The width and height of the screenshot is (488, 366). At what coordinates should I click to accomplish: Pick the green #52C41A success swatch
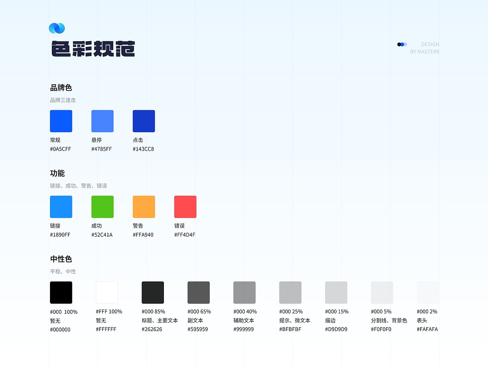tap(103, 207)
